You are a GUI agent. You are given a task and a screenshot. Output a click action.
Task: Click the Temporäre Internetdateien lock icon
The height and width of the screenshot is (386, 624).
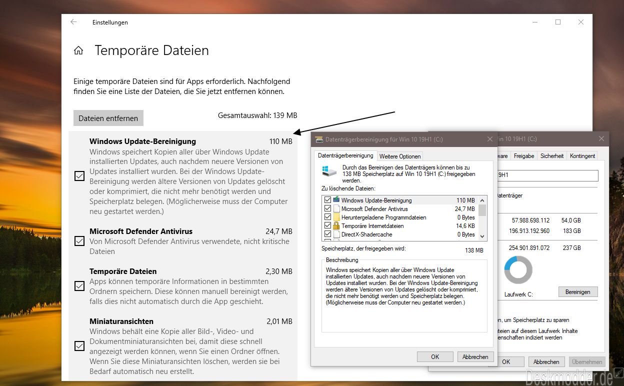coord(336,225)
